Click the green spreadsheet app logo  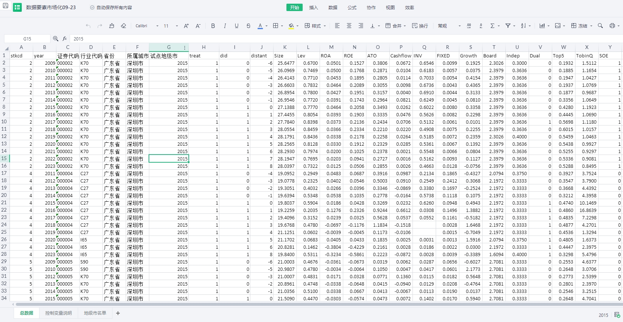[x=17, y=7]
